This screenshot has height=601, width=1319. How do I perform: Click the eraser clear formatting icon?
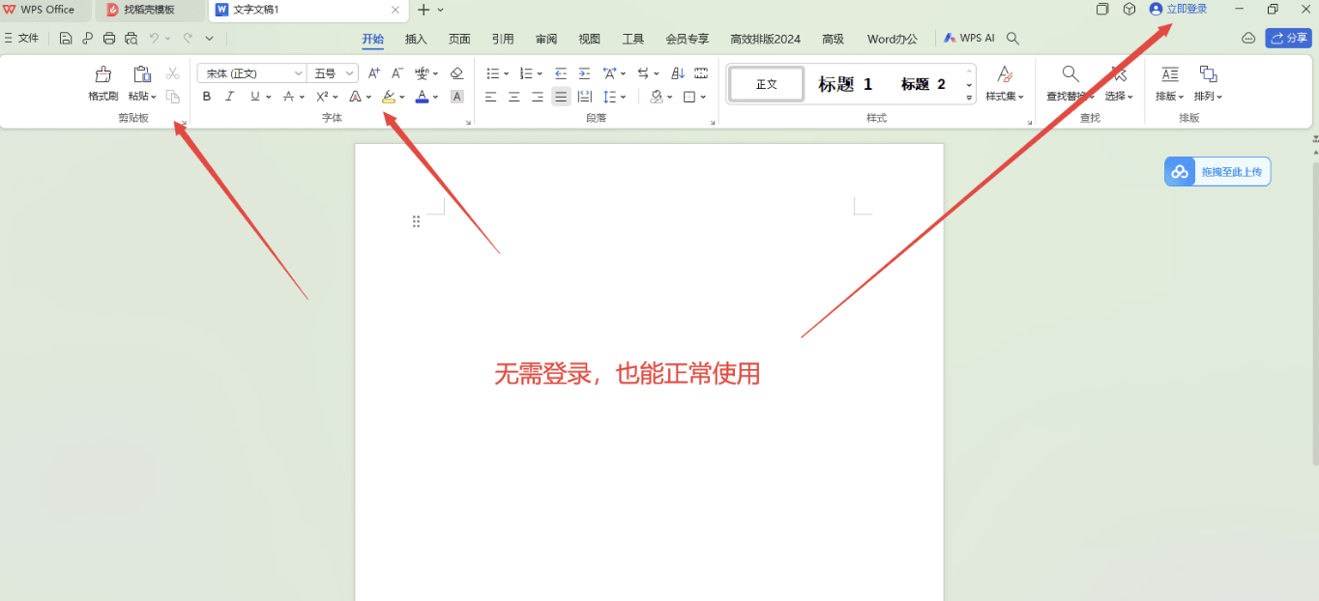click(457, 73)
